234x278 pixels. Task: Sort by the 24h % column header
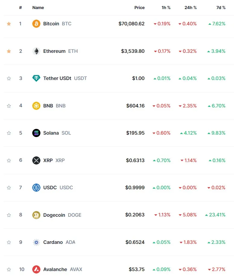(190, 8)
